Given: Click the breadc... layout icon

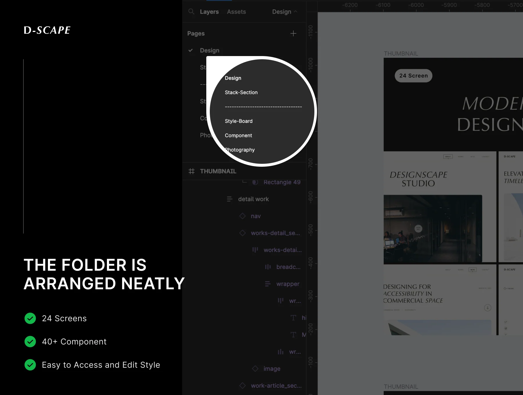Looking at the screenshot, I should coord(268,267).
